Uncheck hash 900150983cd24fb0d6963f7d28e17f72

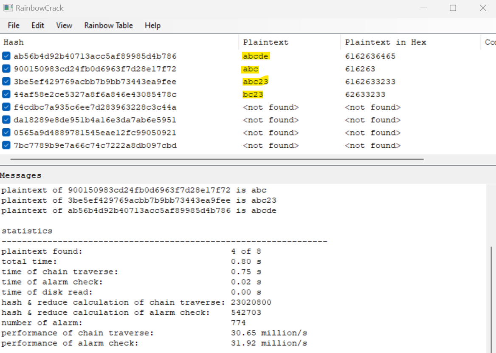tap(6, 69)
